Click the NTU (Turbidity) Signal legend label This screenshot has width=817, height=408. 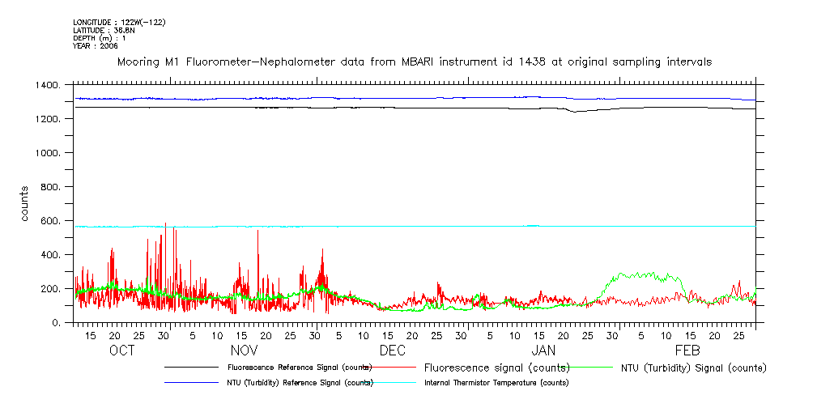click(693, 368)
